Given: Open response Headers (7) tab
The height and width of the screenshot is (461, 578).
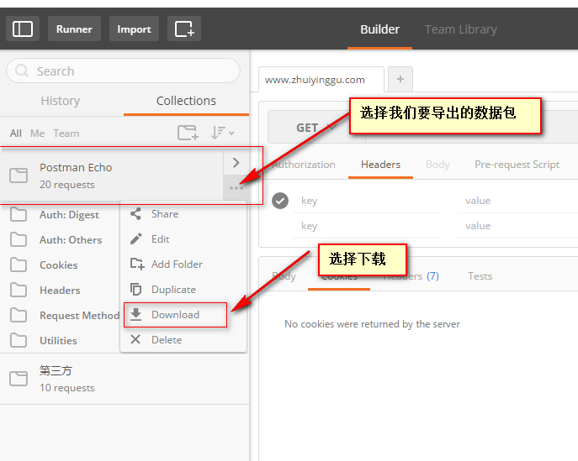Looking at the screenshot, I should click(x=411, y=276).
